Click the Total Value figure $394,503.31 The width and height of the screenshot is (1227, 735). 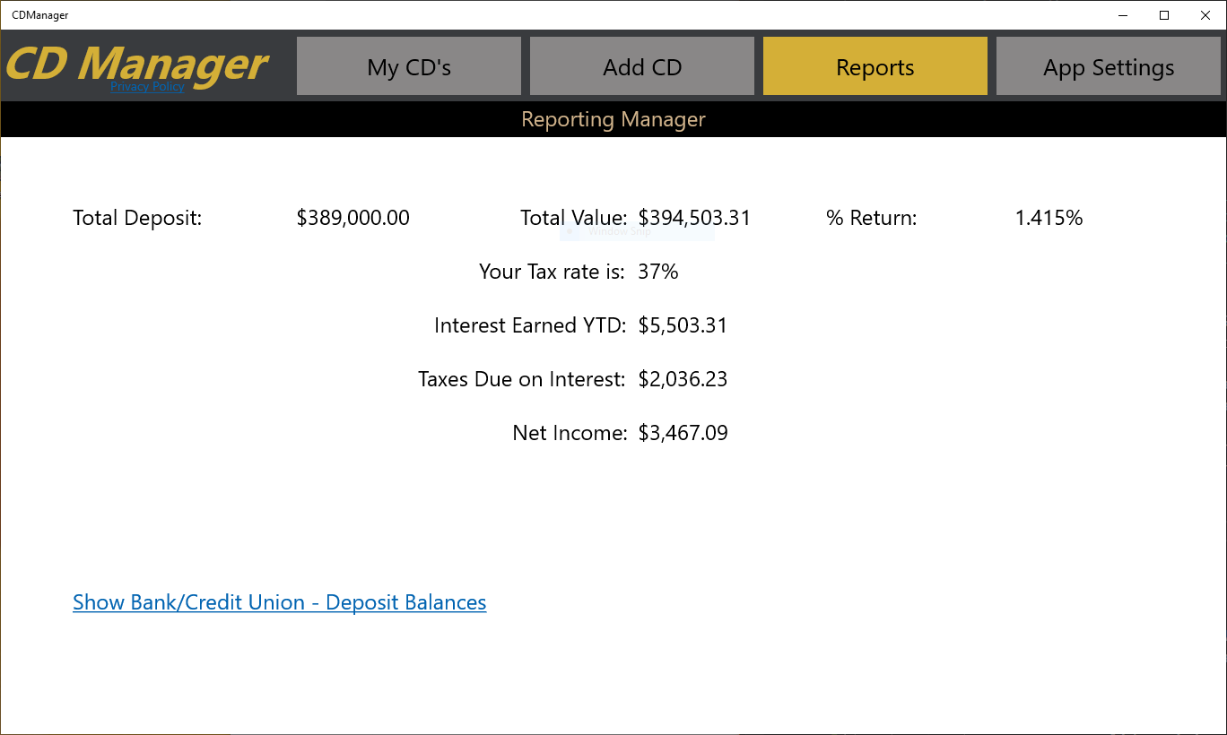694,217
